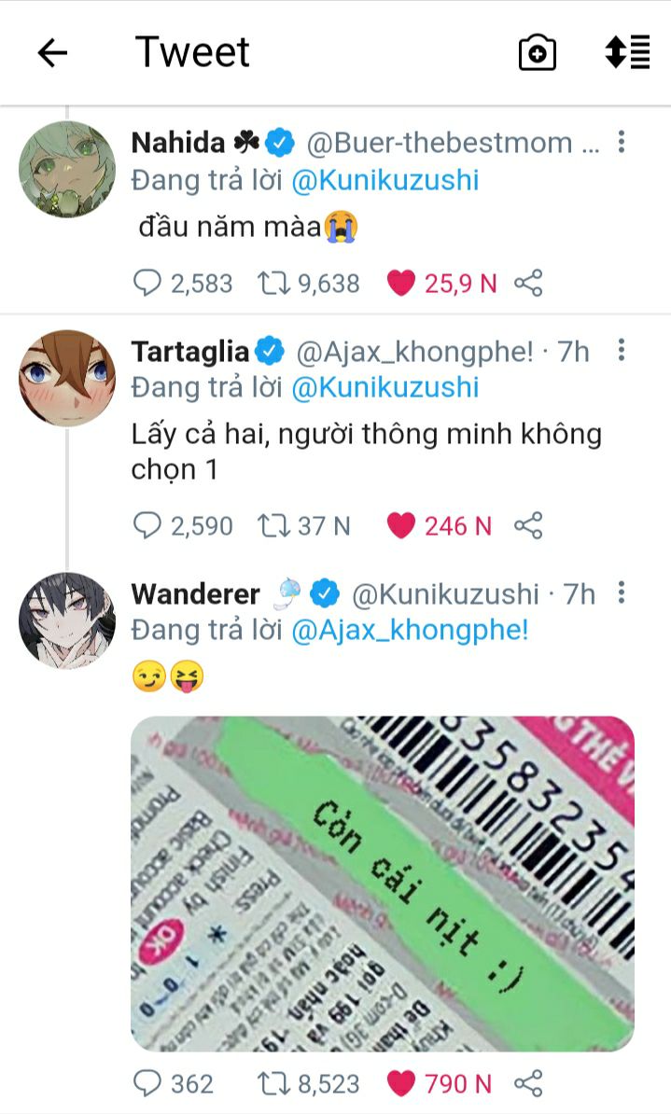The width and height of the screenshot is (671, 1114).
Task: Toggle the like heart on Tartaglia's tweet
Action: (x=401, y=526)
